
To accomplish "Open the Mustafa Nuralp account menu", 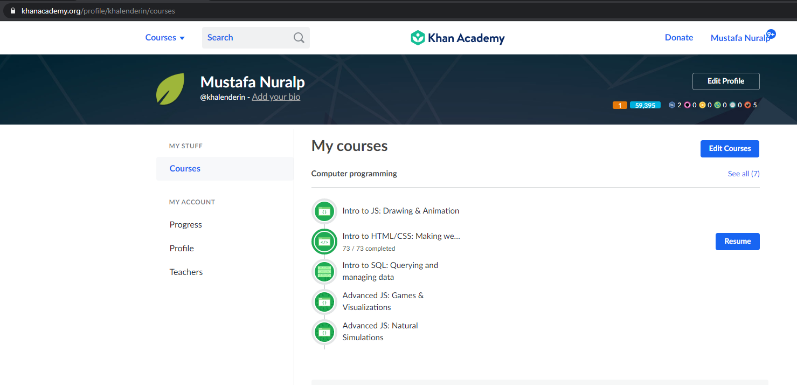I will pyautogui.click(x=740, y=38).
